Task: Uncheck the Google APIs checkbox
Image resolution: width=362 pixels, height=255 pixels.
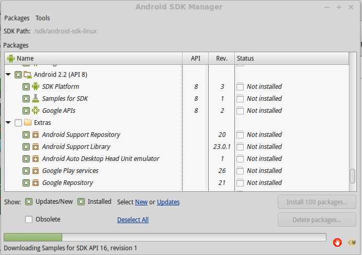Action: (x=26, y=111)
